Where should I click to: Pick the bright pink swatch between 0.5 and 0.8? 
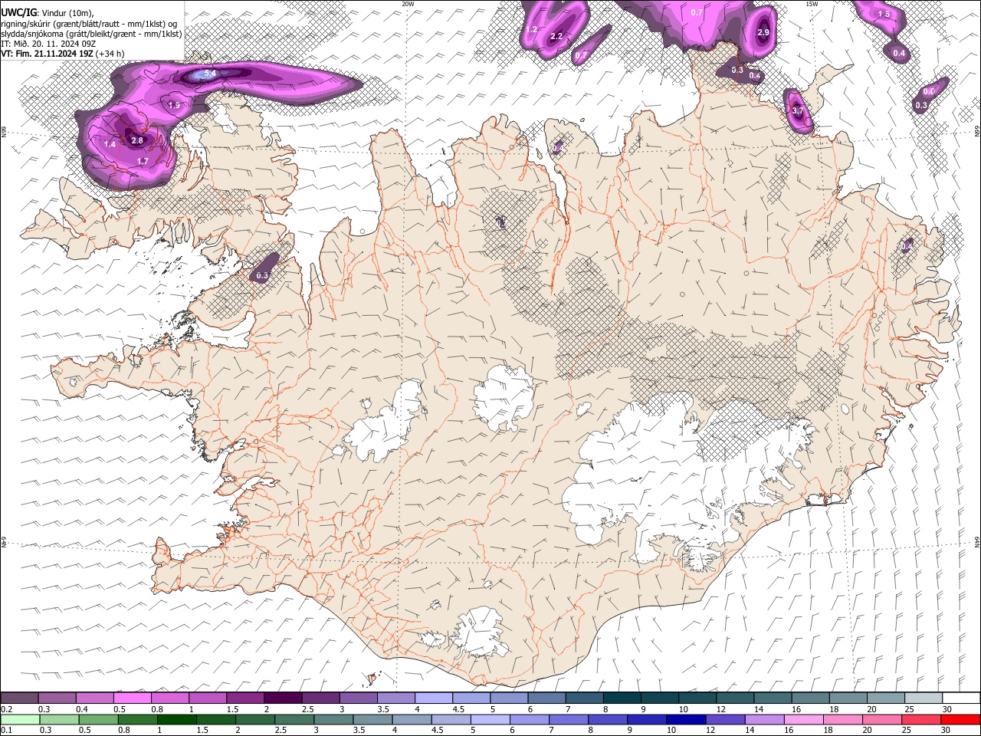click(x=133, y=698)
